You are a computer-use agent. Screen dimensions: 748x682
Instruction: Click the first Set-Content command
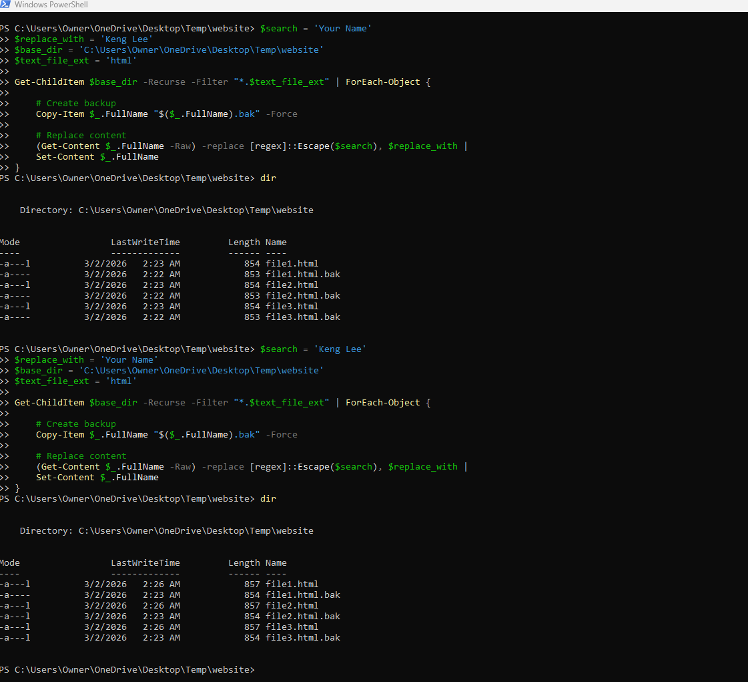[x=65, y=157]
